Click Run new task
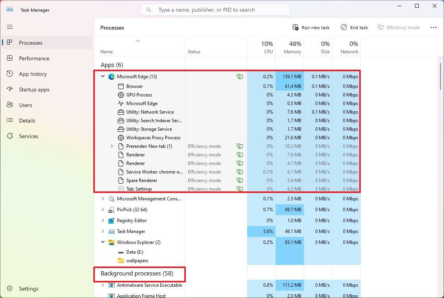This screenshot has height=298, width=444. click(311, 27)
